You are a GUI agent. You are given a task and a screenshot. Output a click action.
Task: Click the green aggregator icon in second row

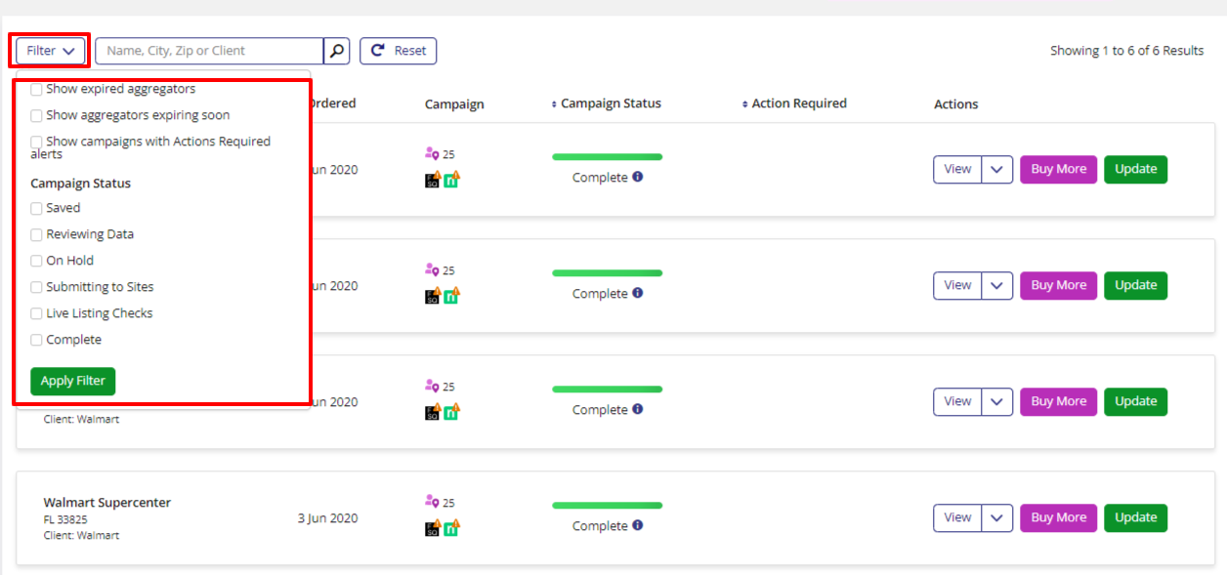pos(451,296)
